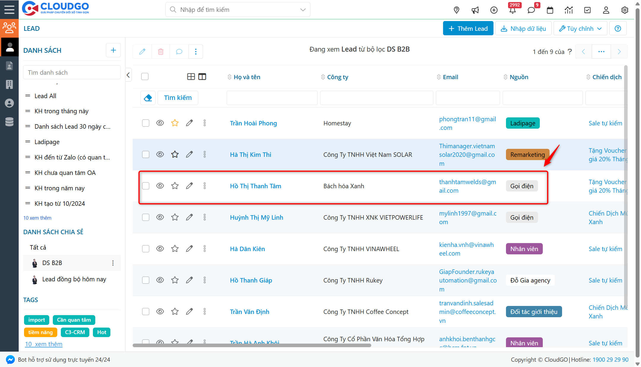Open the location pin icon
The image size is (641, 367).
tap(456, 10)
